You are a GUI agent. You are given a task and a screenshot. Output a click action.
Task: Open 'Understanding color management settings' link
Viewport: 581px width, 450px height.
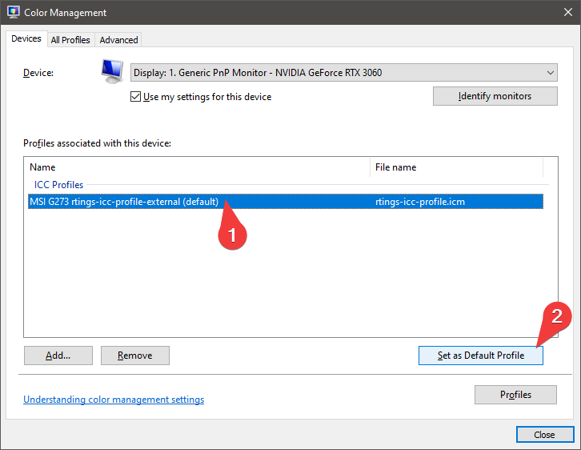pos(114,400)
